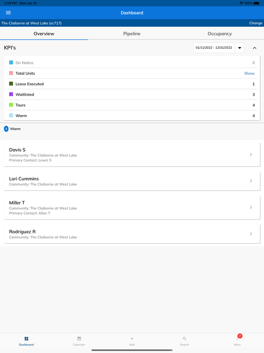264x353 pixels.
Task: Select the Warm KPI label in list
Action: point(21,116)
